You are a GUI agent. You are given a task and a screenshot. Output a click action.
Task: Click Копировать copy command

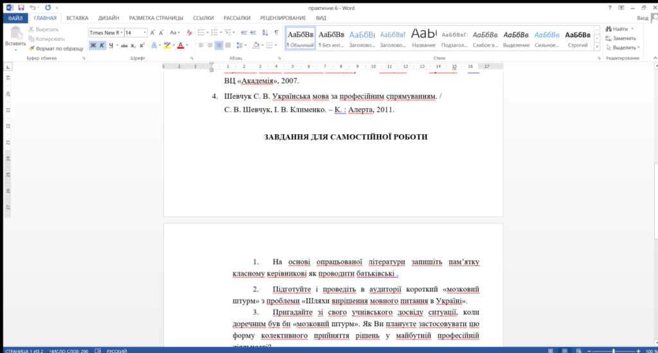(x=46, y=39)
